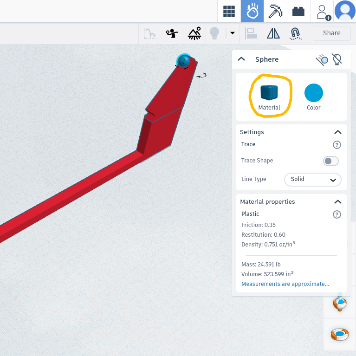Collapse the Material properties section
356x356 pixels.
click(337, 201)
